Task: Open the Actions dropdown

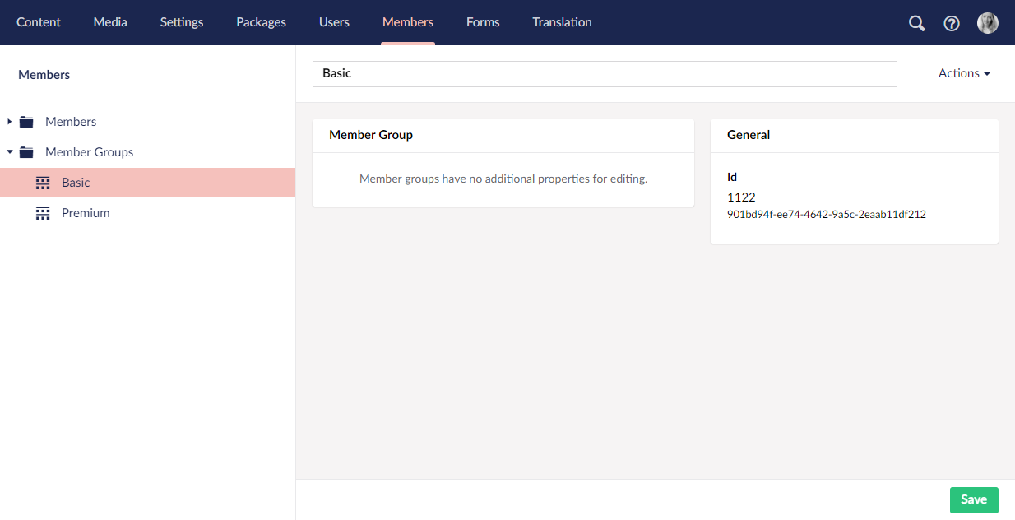Action: [x=964, y=73]
